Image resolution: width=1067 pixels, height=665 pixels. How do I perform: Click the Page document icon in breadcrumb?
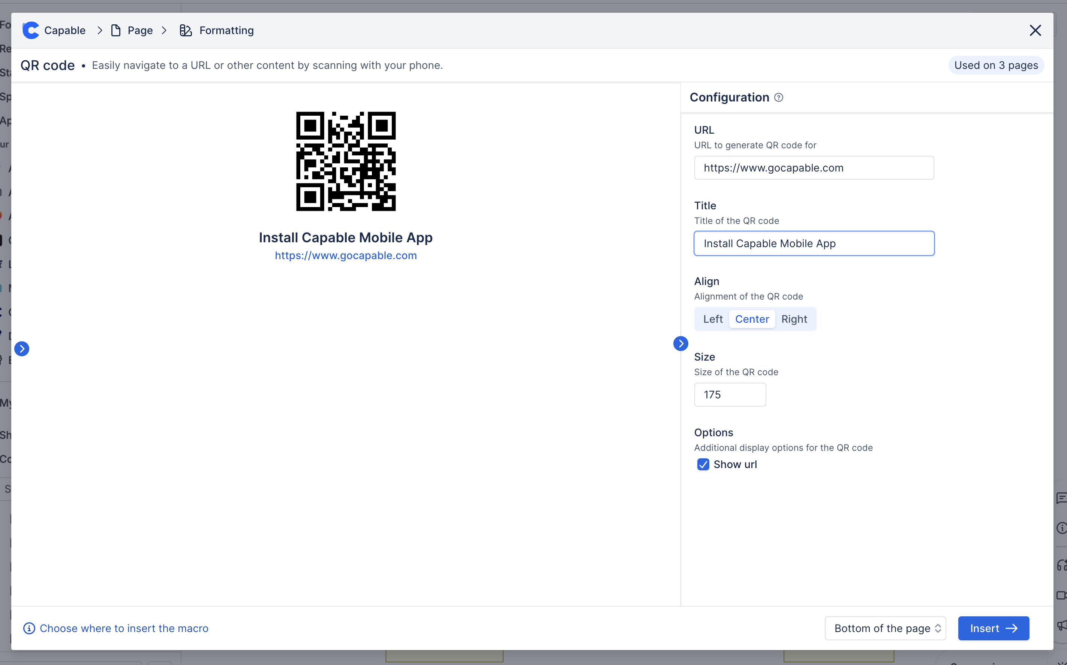116,30
